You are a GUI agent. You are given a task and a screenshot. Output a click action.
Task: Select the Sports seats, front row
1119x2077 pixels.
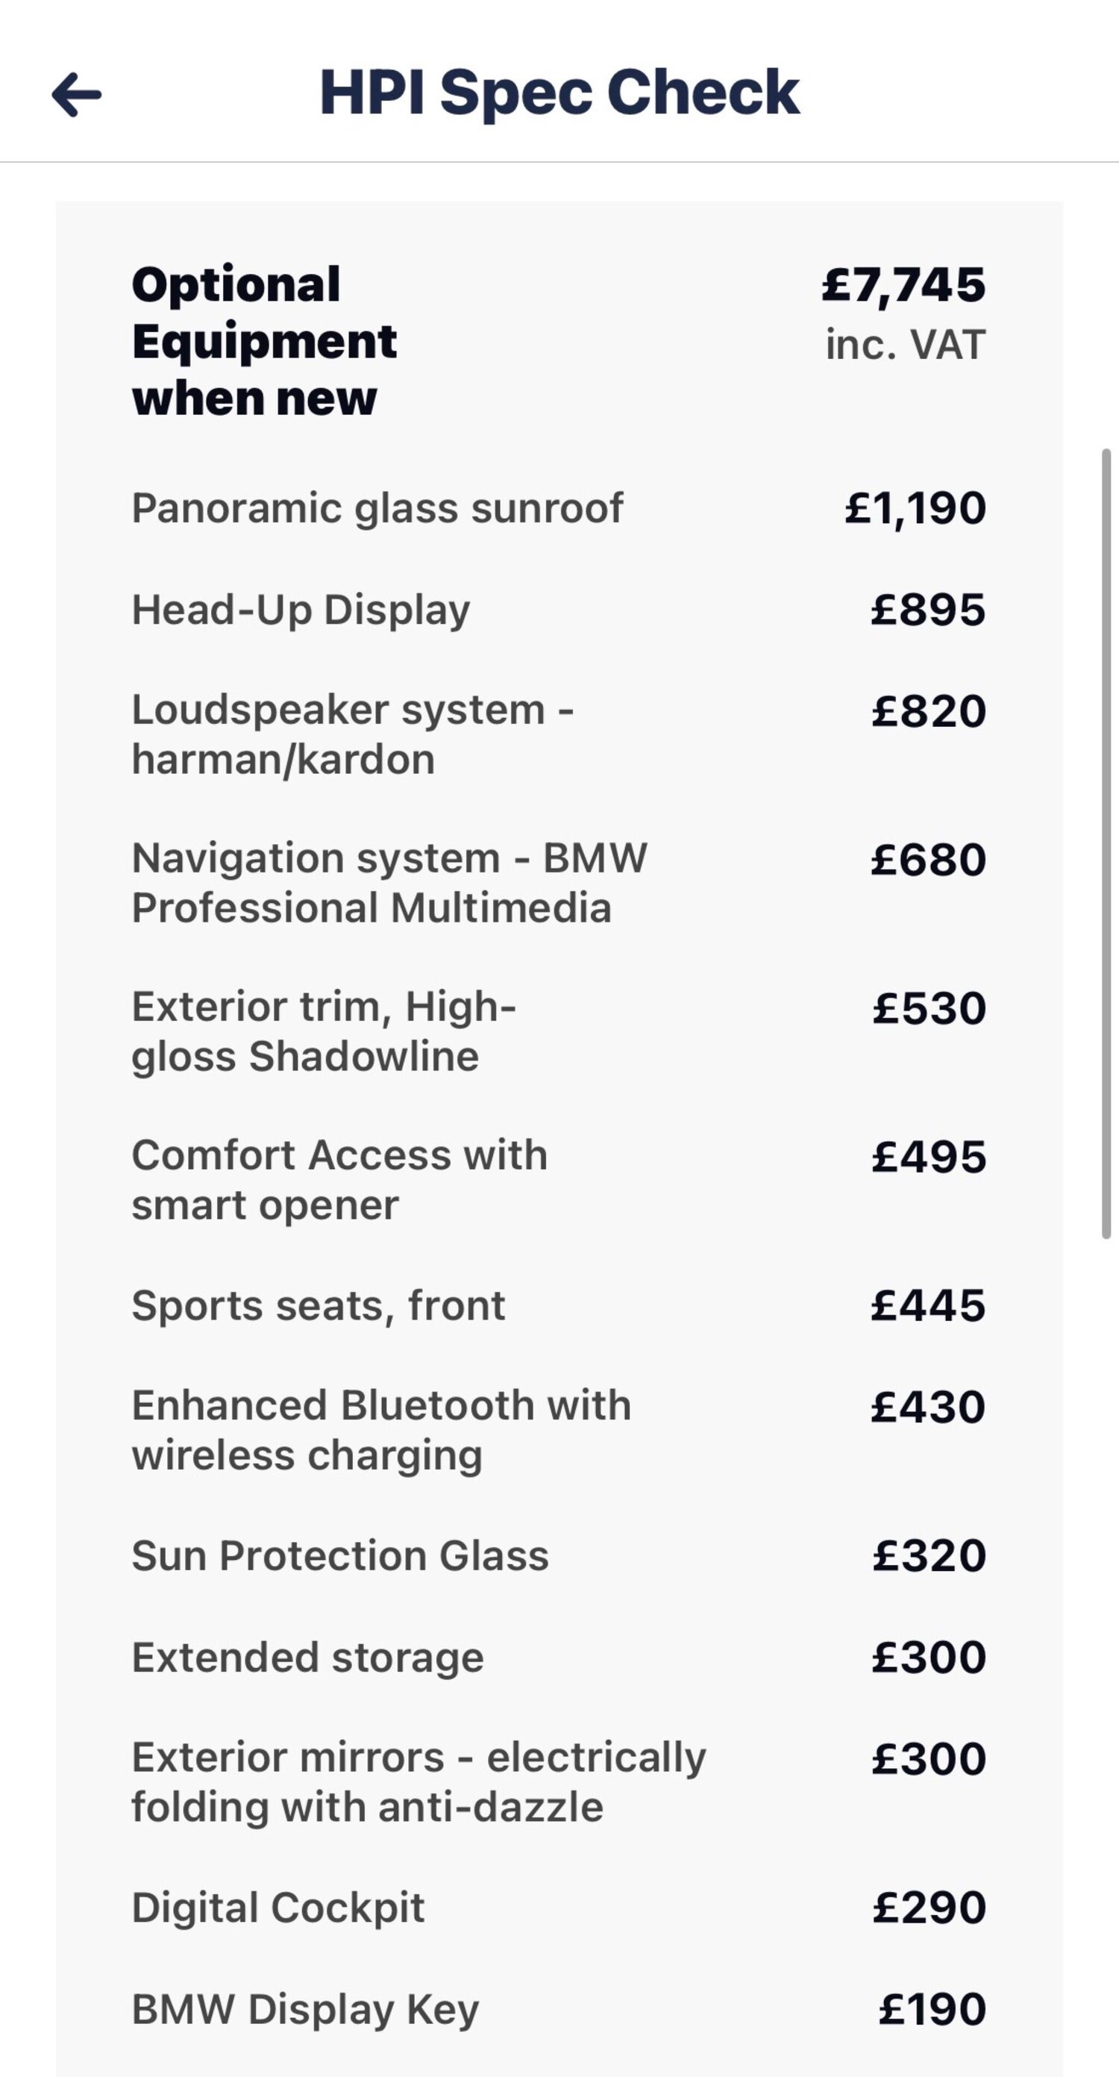[319, 1305]
